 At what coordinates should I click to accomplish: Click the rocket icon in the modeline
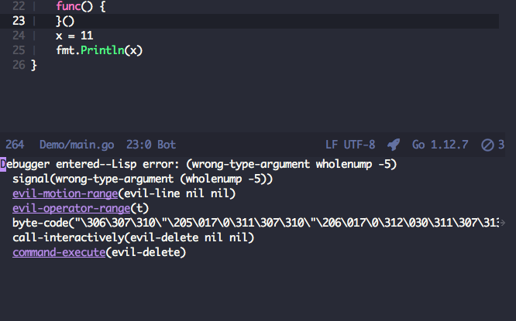(394, 145)
